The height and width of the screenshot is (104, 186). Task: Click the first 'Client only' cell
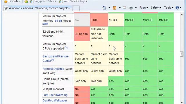click(82, 71)
